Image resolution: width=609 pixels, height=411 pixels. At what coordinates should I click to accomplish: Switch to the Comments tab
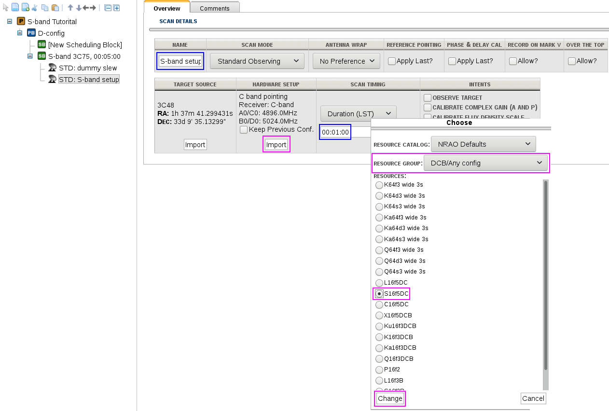point(215,8)
